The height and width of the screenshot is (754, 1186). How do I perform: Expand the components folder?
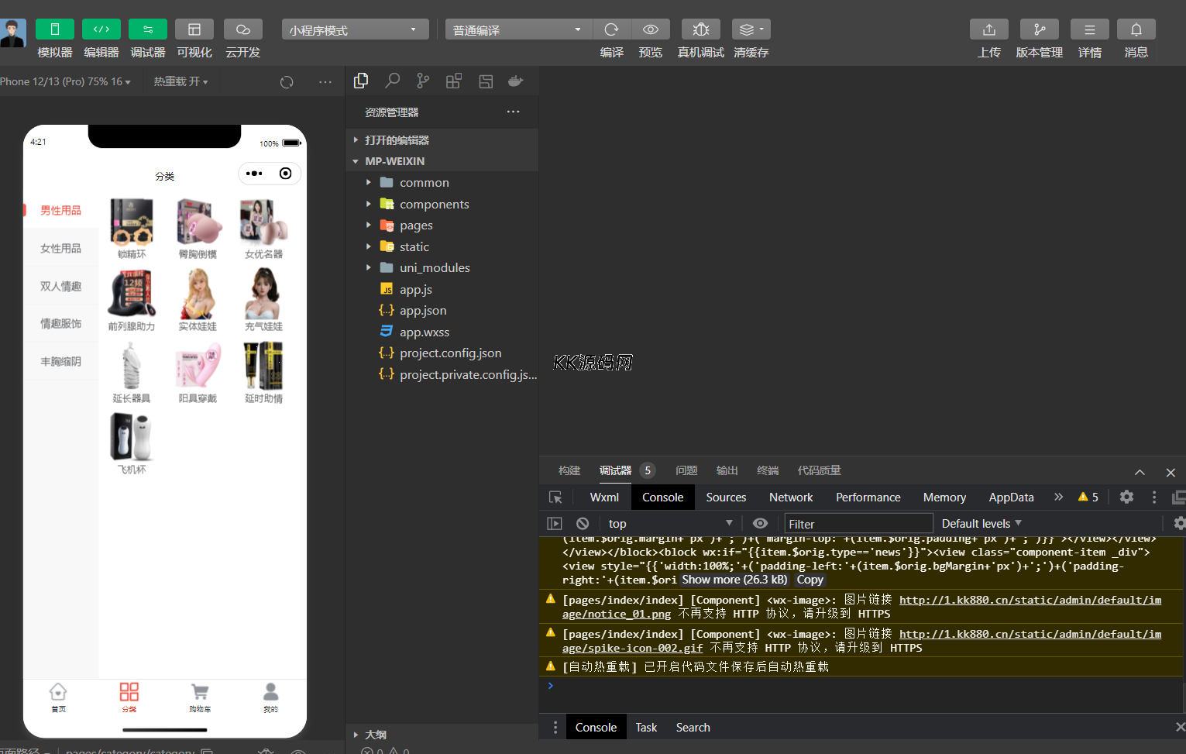click(434, 204)
